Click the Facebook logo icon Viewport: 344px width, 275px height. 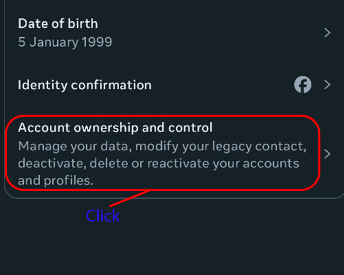[302, 85]
